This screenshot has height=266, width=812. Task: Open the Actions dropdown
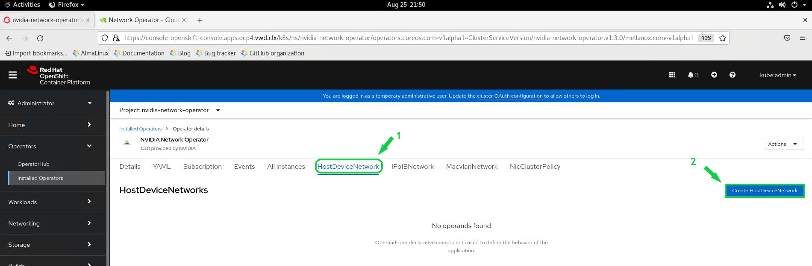pos(784,144)
